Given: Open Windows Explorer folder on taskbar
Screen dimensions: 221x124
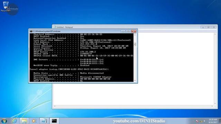Looking at the screenshot, I should (x=24, y=121).
